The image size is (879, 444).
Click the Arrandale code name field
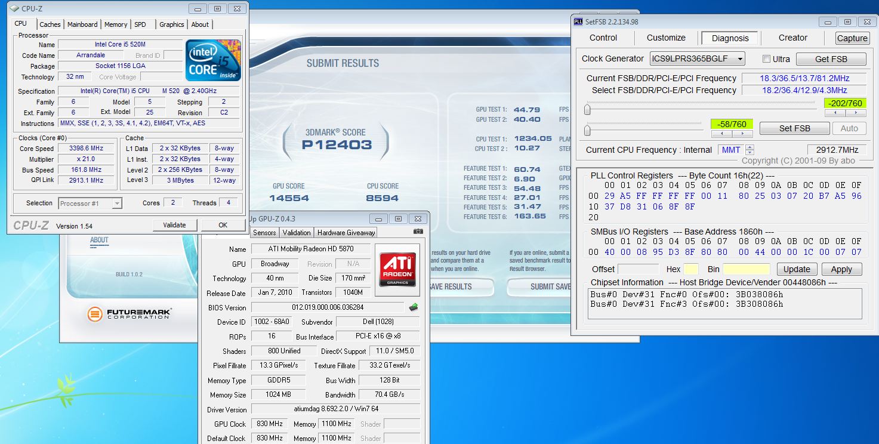point(91,55)
